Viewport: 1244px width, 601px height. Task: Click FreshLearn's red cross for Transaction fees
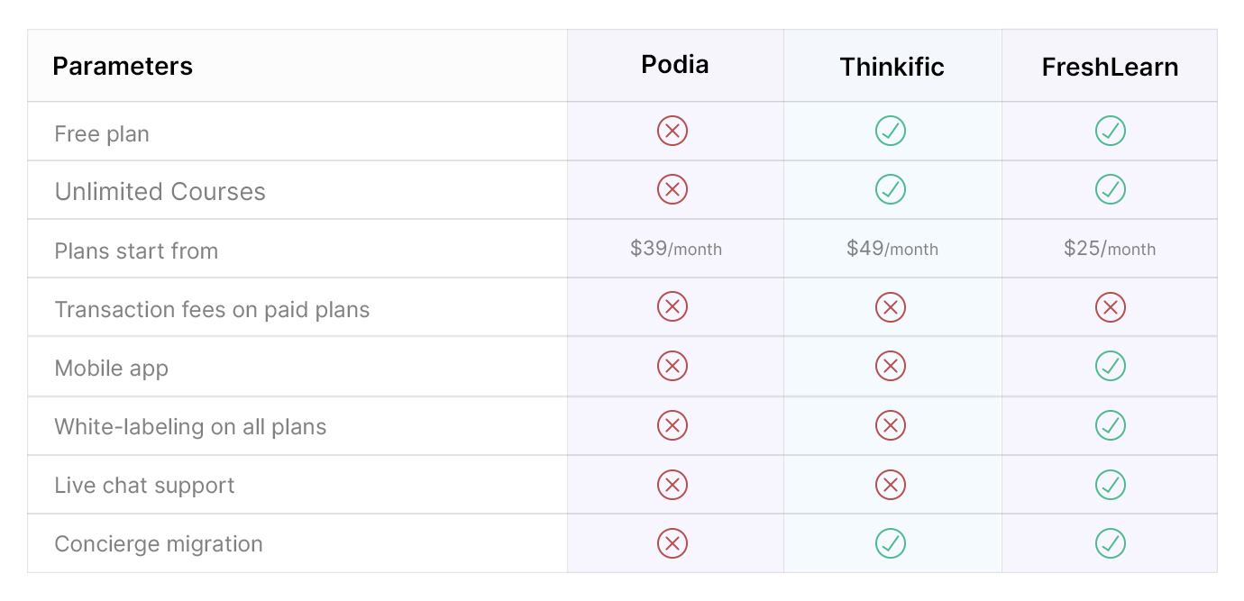[x=1110, y=308]
